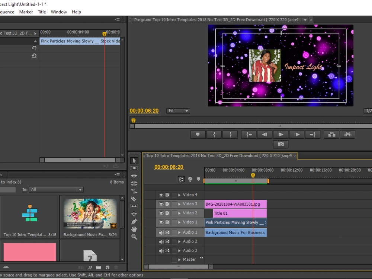This screenshot has height=279, width=372.
Task: Select the Pen tool
Action: (134, 221)
